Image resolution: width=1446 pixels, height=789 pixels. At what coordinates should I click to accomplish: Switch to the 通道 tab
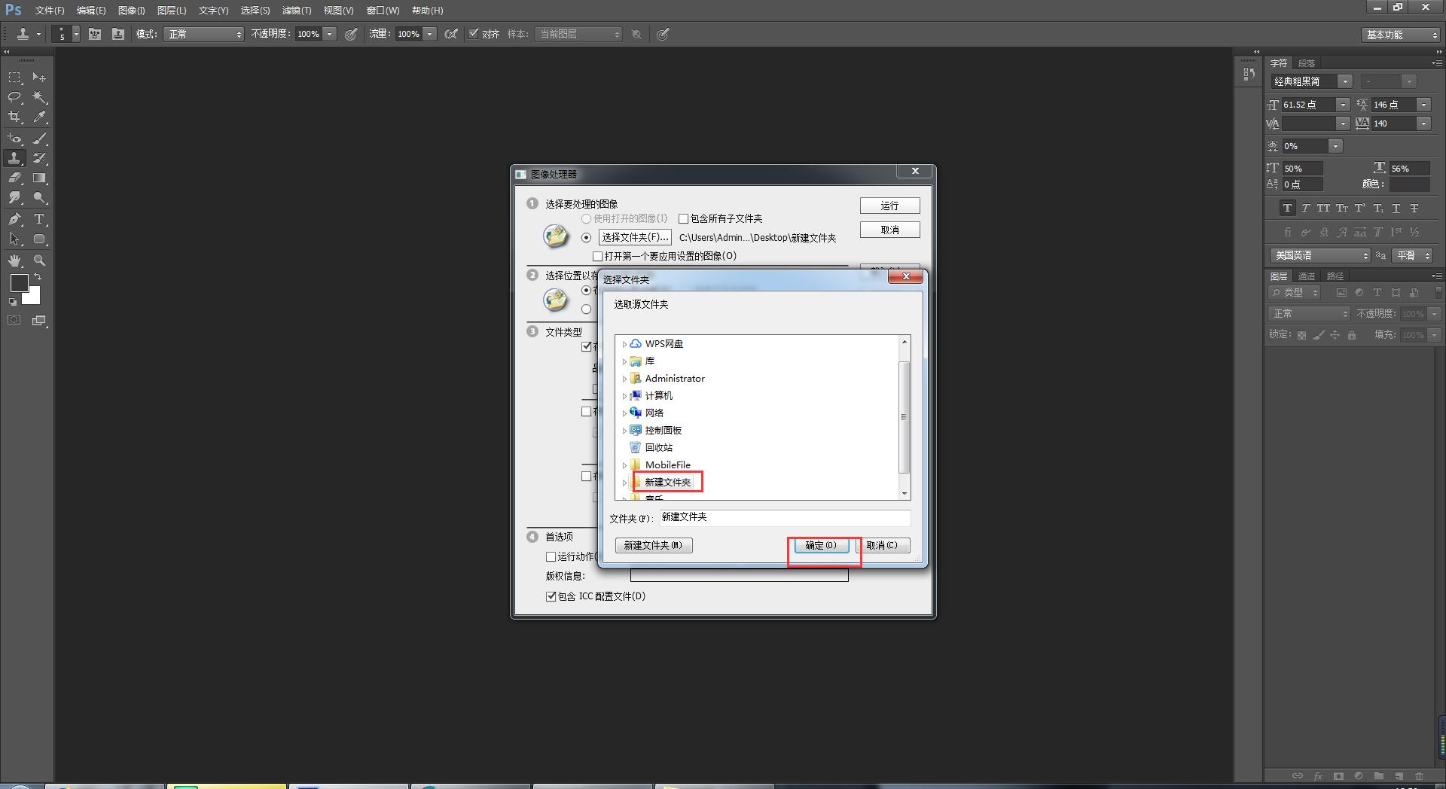(x=1307, y=276)
